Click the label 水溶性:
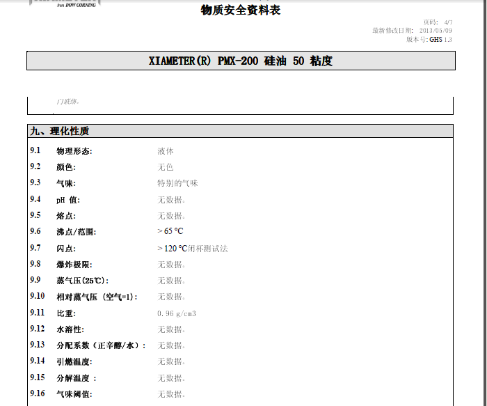This screenshot has width=487, height=406. point(70,329)
